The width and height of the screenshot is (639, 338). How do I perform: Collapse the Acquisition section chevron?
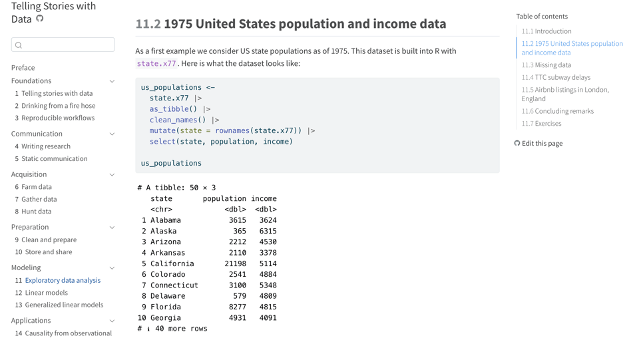point(112,174)
